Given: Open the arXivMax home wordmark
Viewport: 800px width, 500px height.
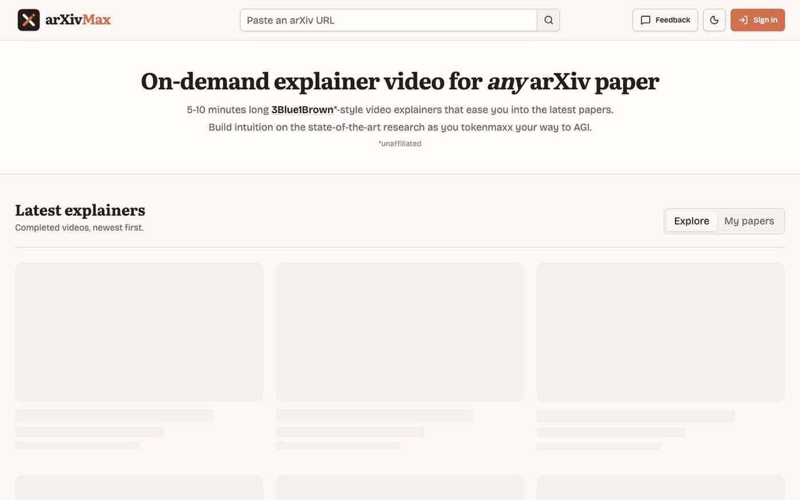Looking at the screenshot, I should pyautogui.click(x=78, y=20).
